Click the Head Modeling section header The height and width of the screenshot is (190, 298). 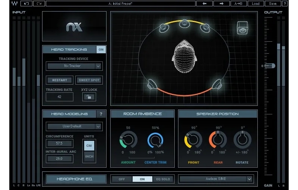tap(69, 114)
